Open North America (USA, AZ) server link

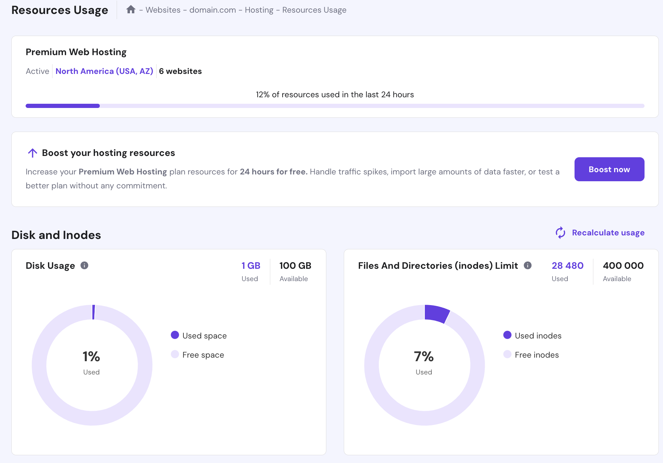104,71
